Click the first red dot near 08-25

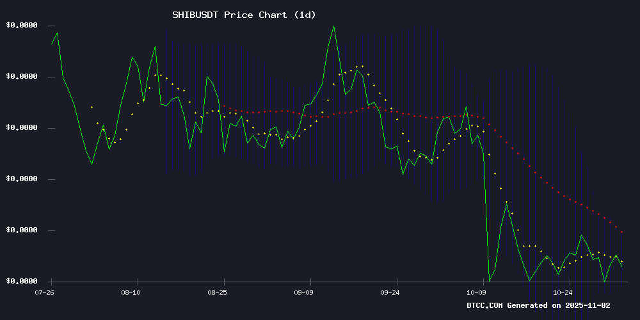224,106
